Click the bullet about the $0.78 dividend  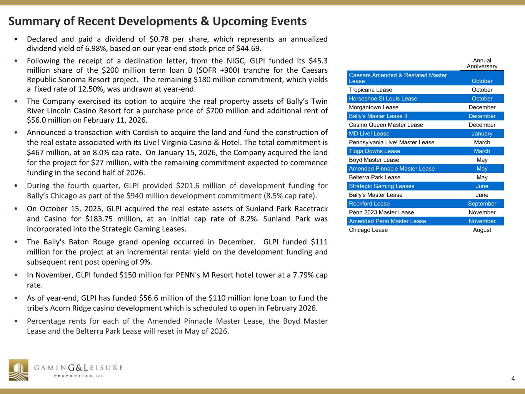(x=177, y=44)
